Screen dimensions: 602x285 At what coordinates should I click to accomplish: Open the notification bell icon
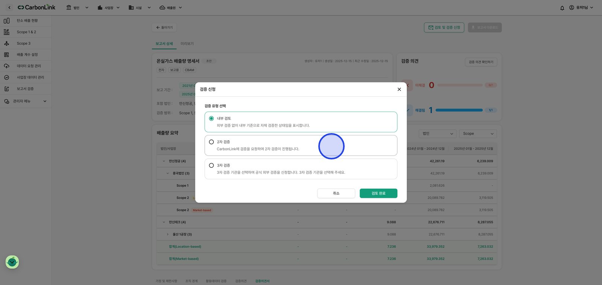(562, 8)
